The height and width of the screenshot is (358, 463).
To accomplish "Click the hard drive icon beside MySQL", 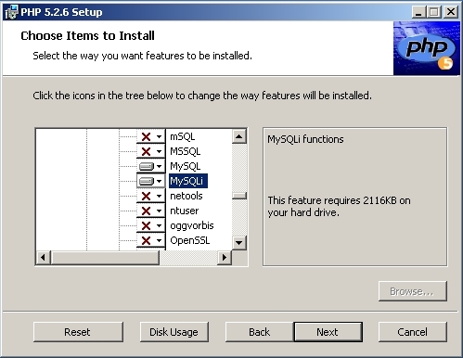I will [146, 166].
